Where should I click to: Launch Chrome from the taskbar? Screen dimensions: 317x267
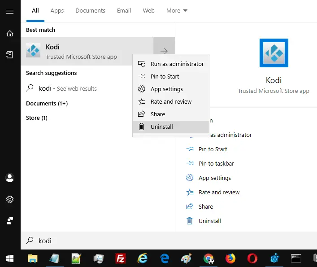tap(208, 258)
